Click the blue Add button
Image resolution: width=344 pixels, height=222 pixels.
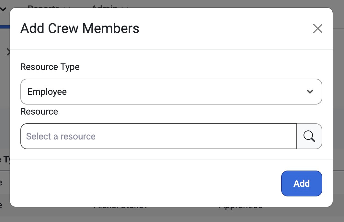point(302,183)
